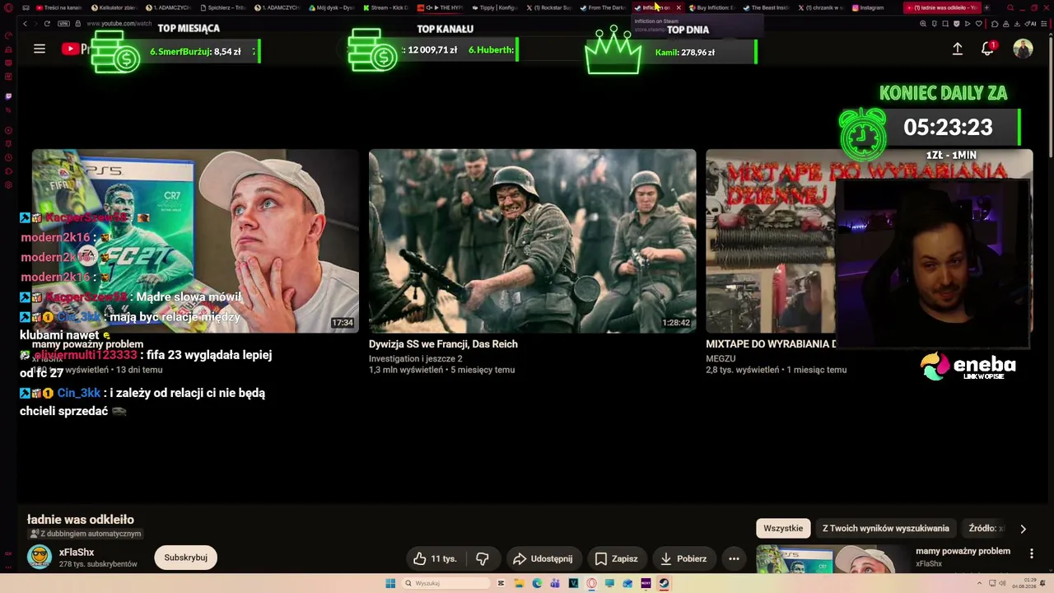Go back with the browser back arrow
This screenshot has height=593, width=1054.
point(25,24)
